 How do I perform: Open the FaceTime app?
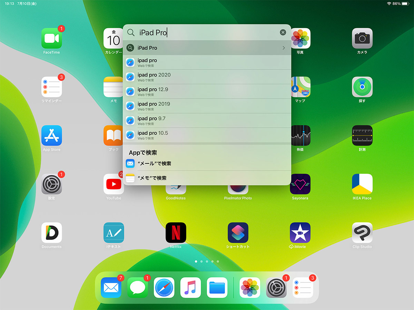(x=51, y=38)
